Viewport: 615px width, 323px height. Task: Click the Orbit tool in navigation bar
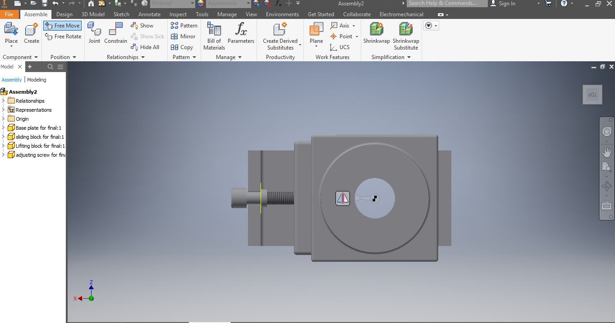607,186
